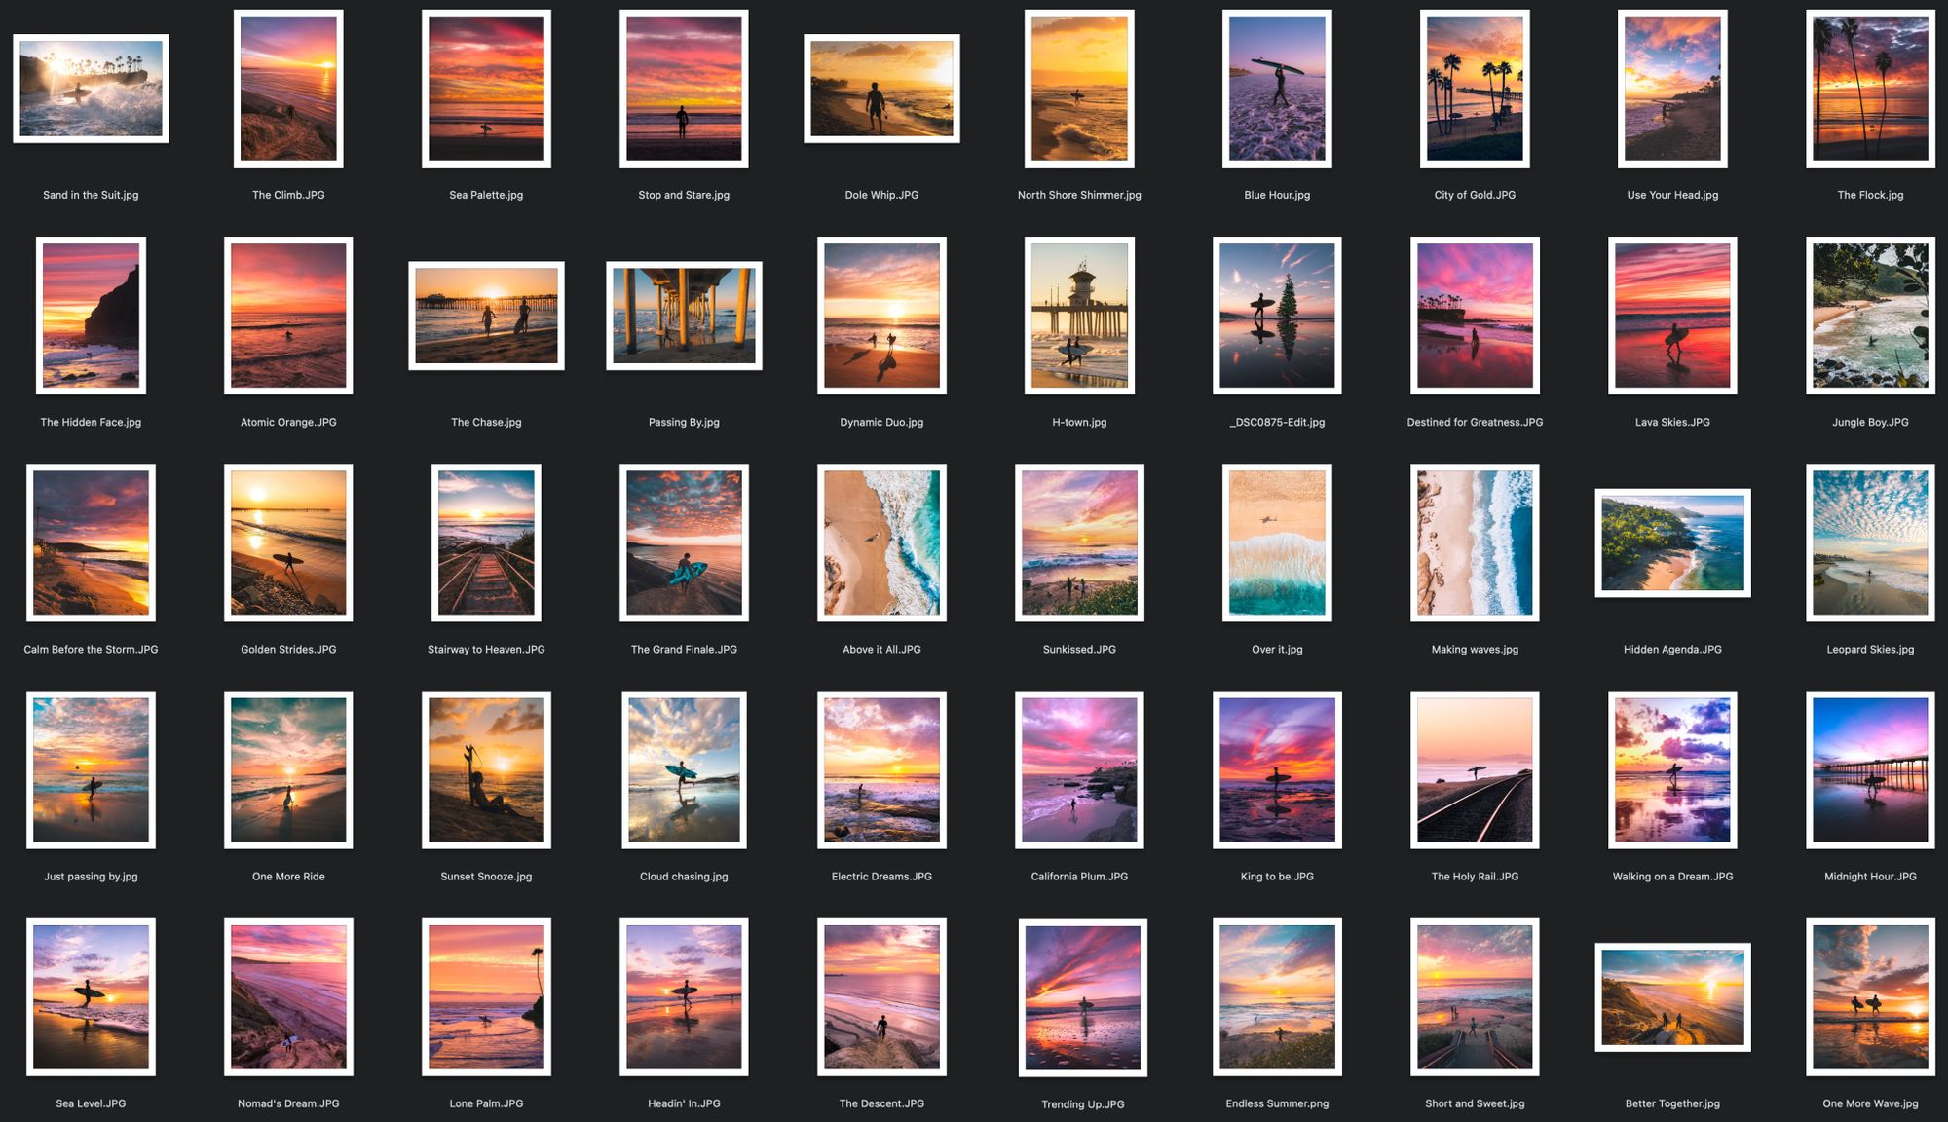
Task: Click the Passing By.jpg pier thumbnail
Action: tap(684, 316)
